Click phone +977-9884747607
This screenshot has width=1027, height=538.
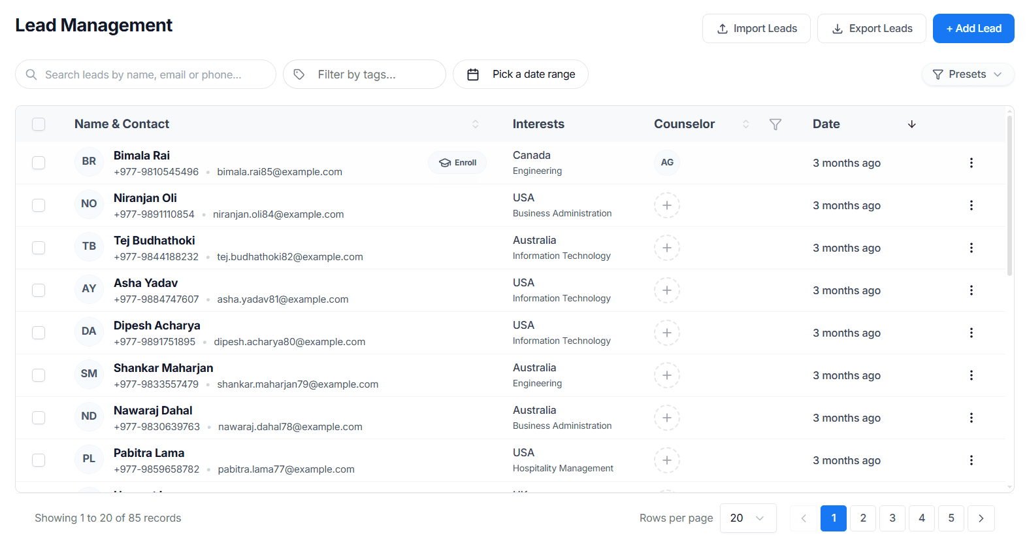[156, 299]
